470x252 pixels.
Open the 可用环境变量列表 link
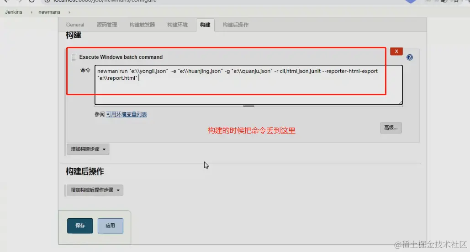(x=126, y=114)
